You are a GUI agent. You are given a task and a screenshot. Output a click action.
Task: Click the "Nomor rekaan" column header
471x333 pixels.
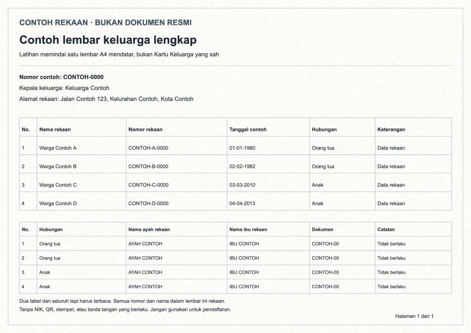coord(146,130)
